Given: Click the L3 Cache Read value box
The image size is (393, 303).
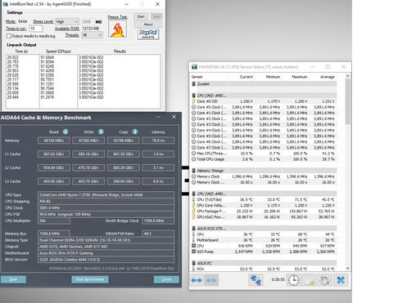Looking at the screenshot, I should pos(54,181).
